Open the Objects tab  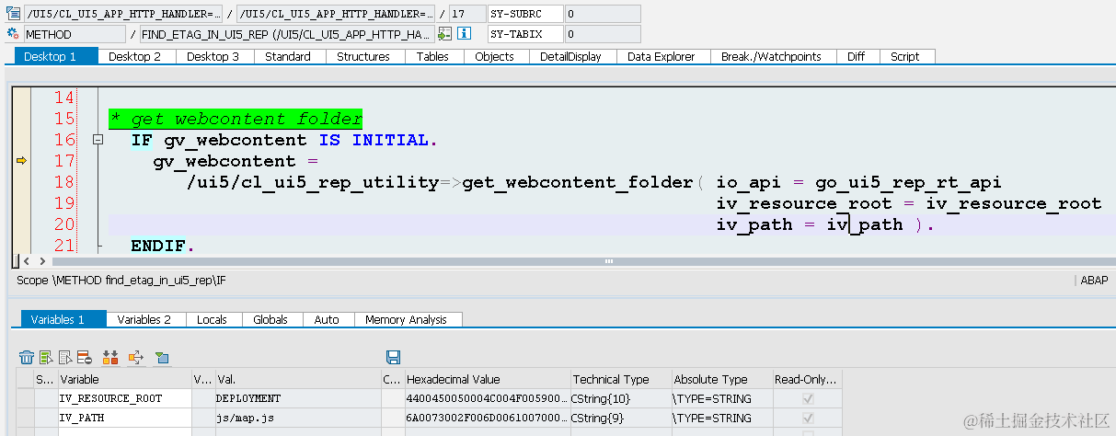tap(495, 56)
